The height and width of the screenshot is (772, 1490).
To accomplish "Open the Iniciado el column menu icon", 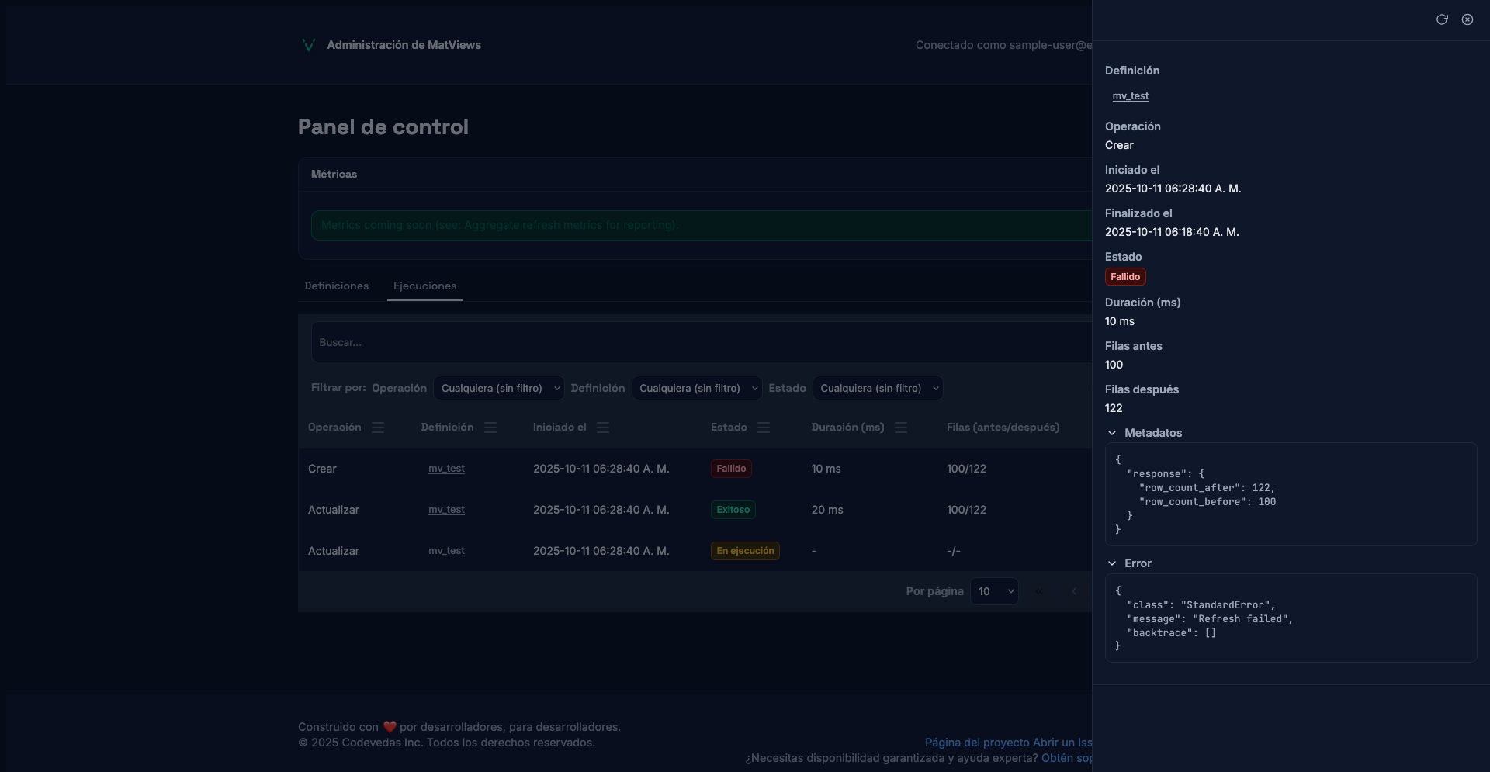I will point(603,428).
